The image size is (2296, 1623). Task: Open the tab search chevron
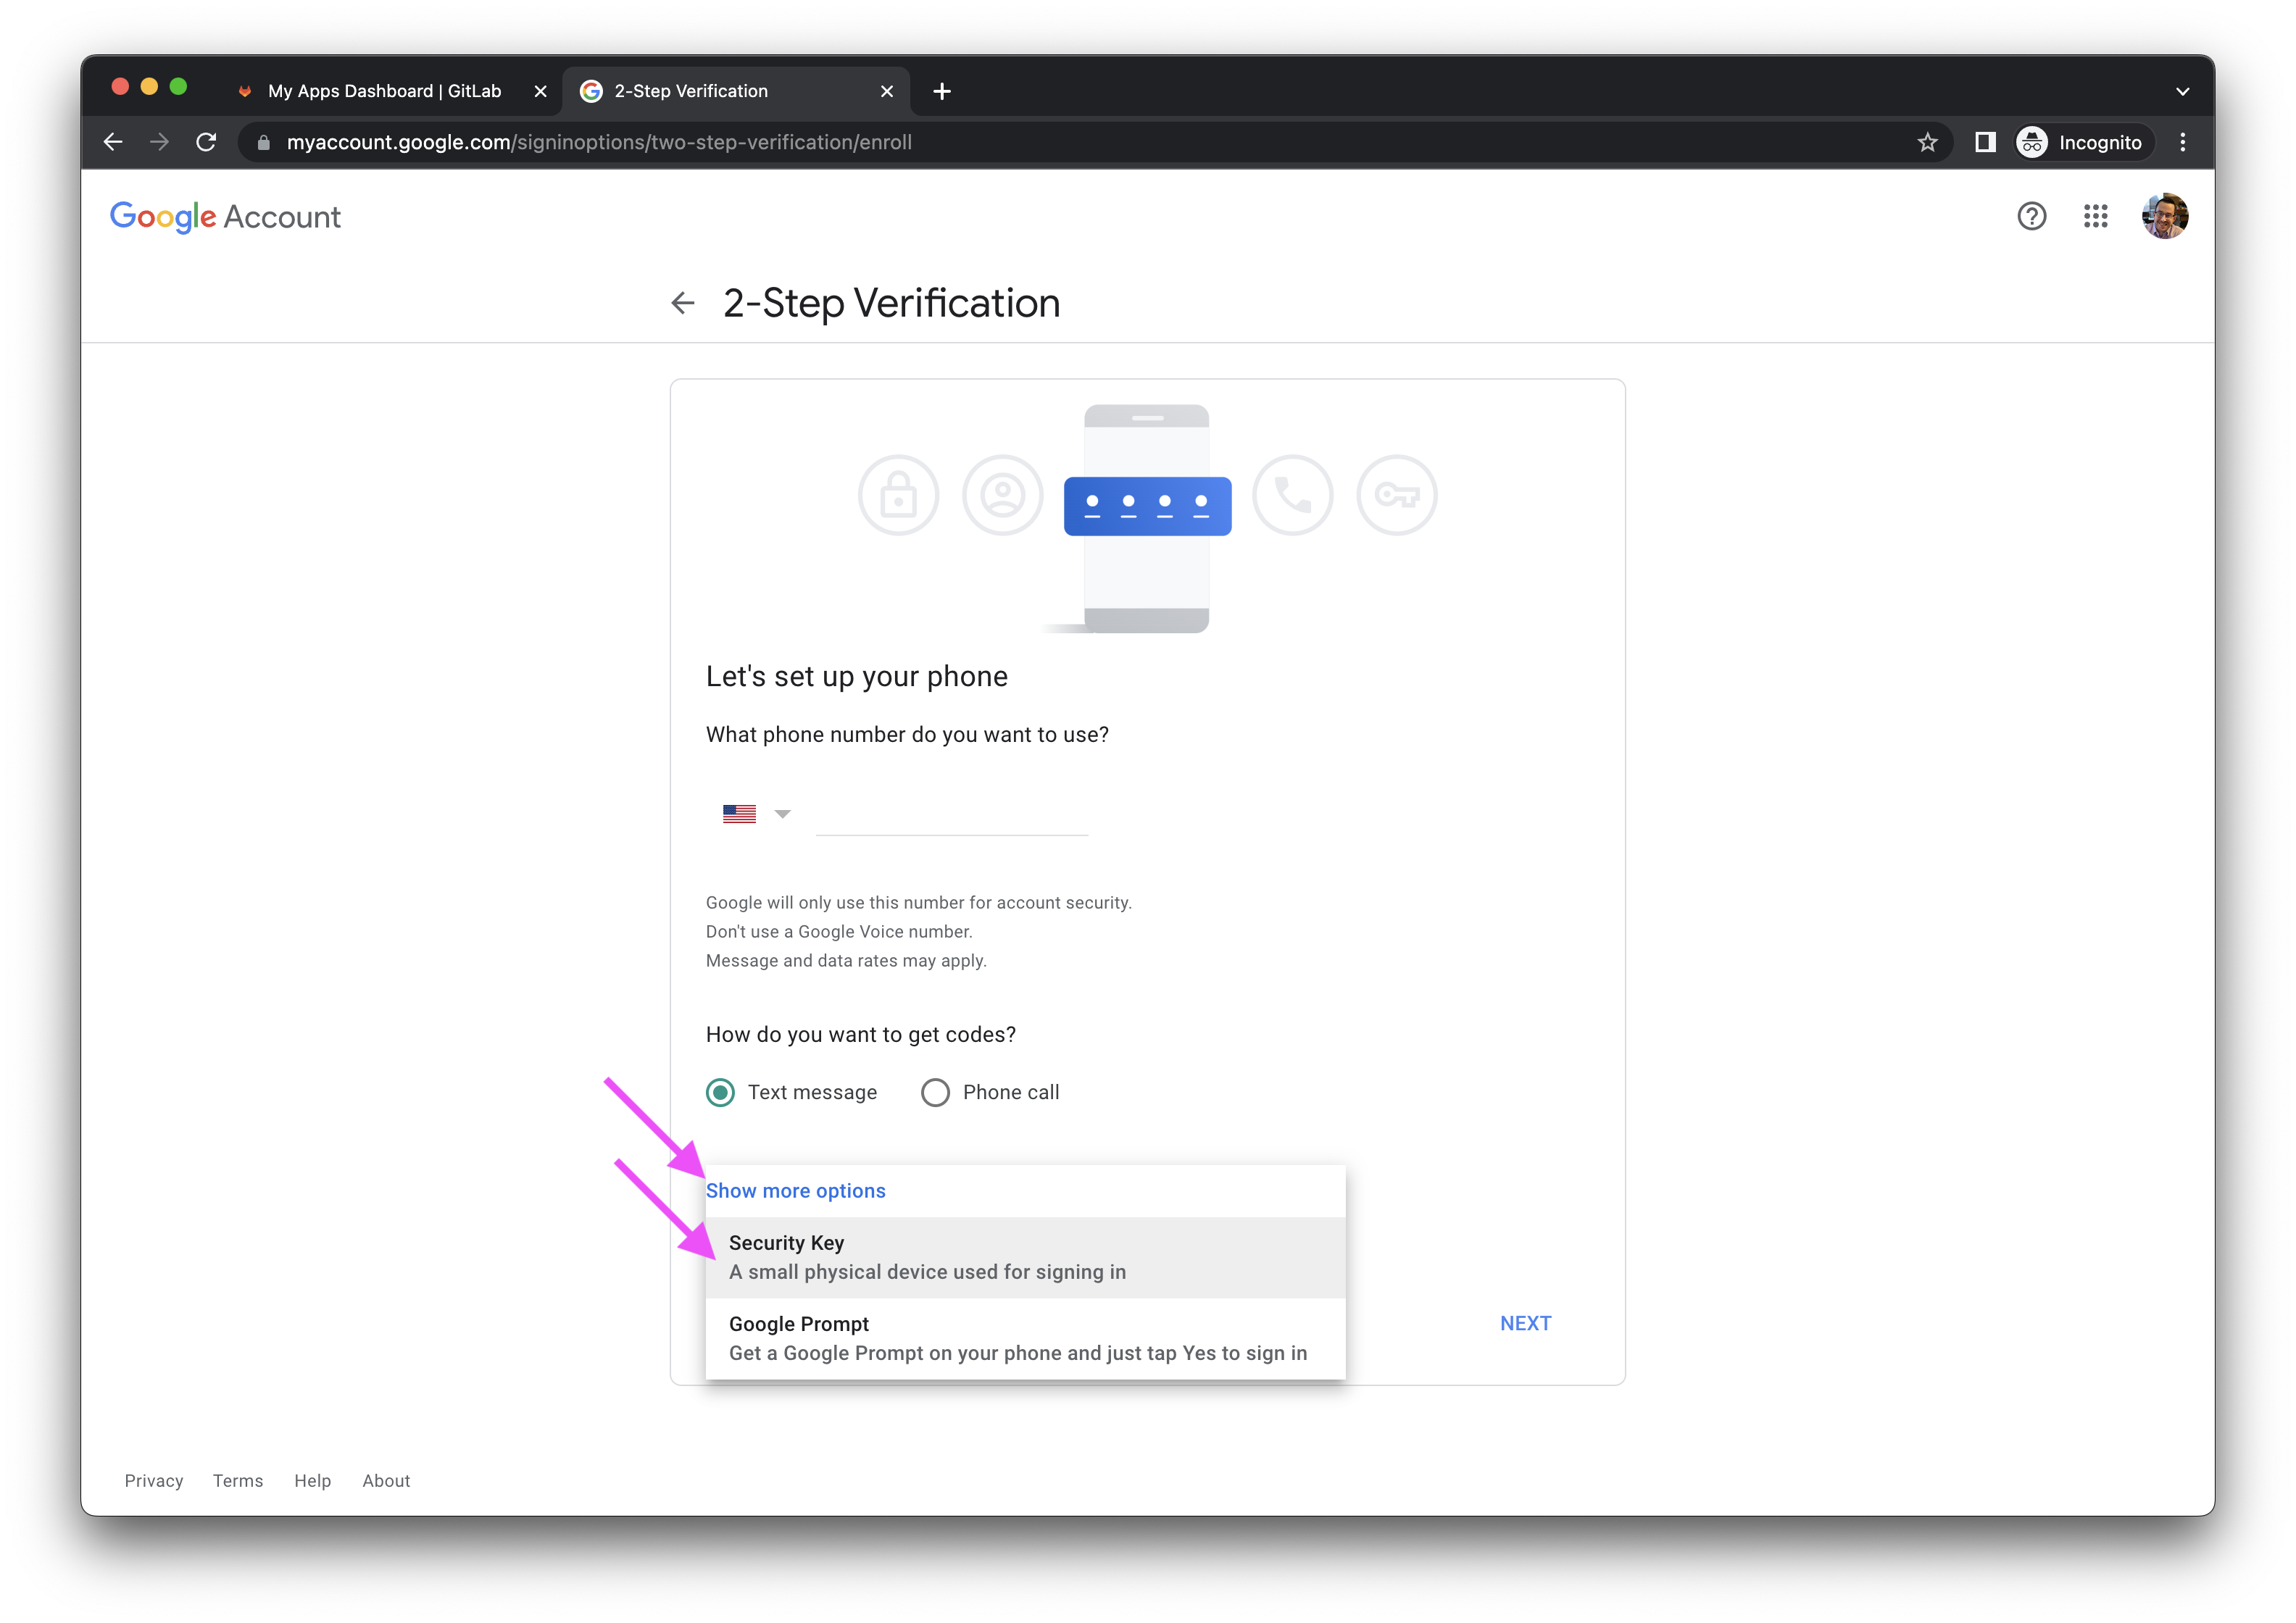(2182, 91)
